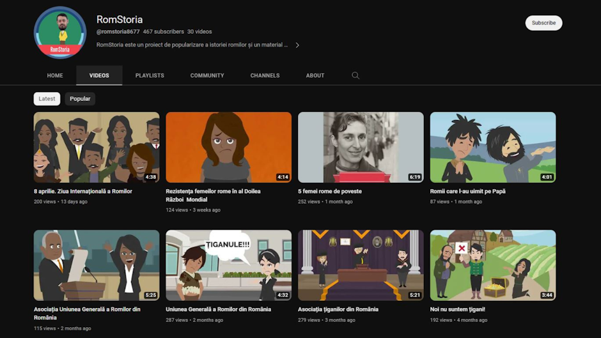Open thumbnail of 8 aprilie Ziua Internațională video
The image size is (601, 338).
[x=97, y=147]
